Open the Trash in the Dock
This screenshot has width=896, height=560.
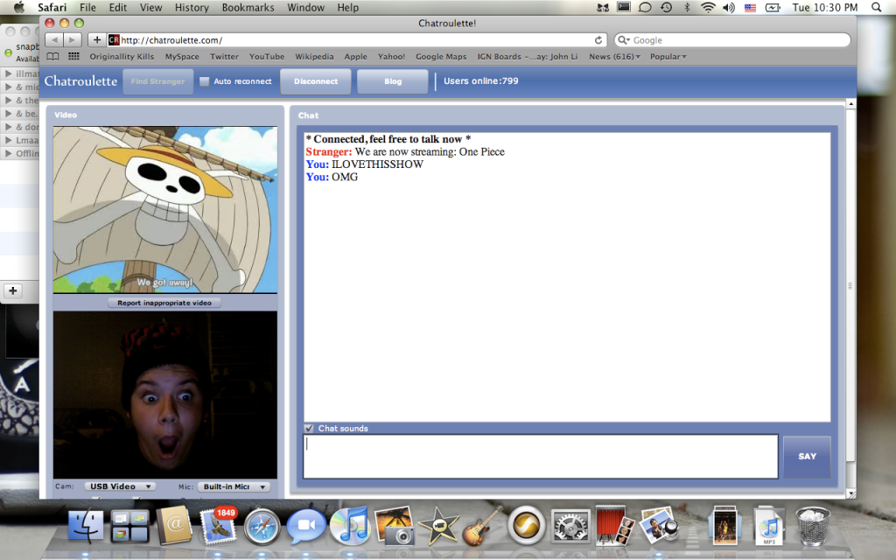(x=813, y=526)
